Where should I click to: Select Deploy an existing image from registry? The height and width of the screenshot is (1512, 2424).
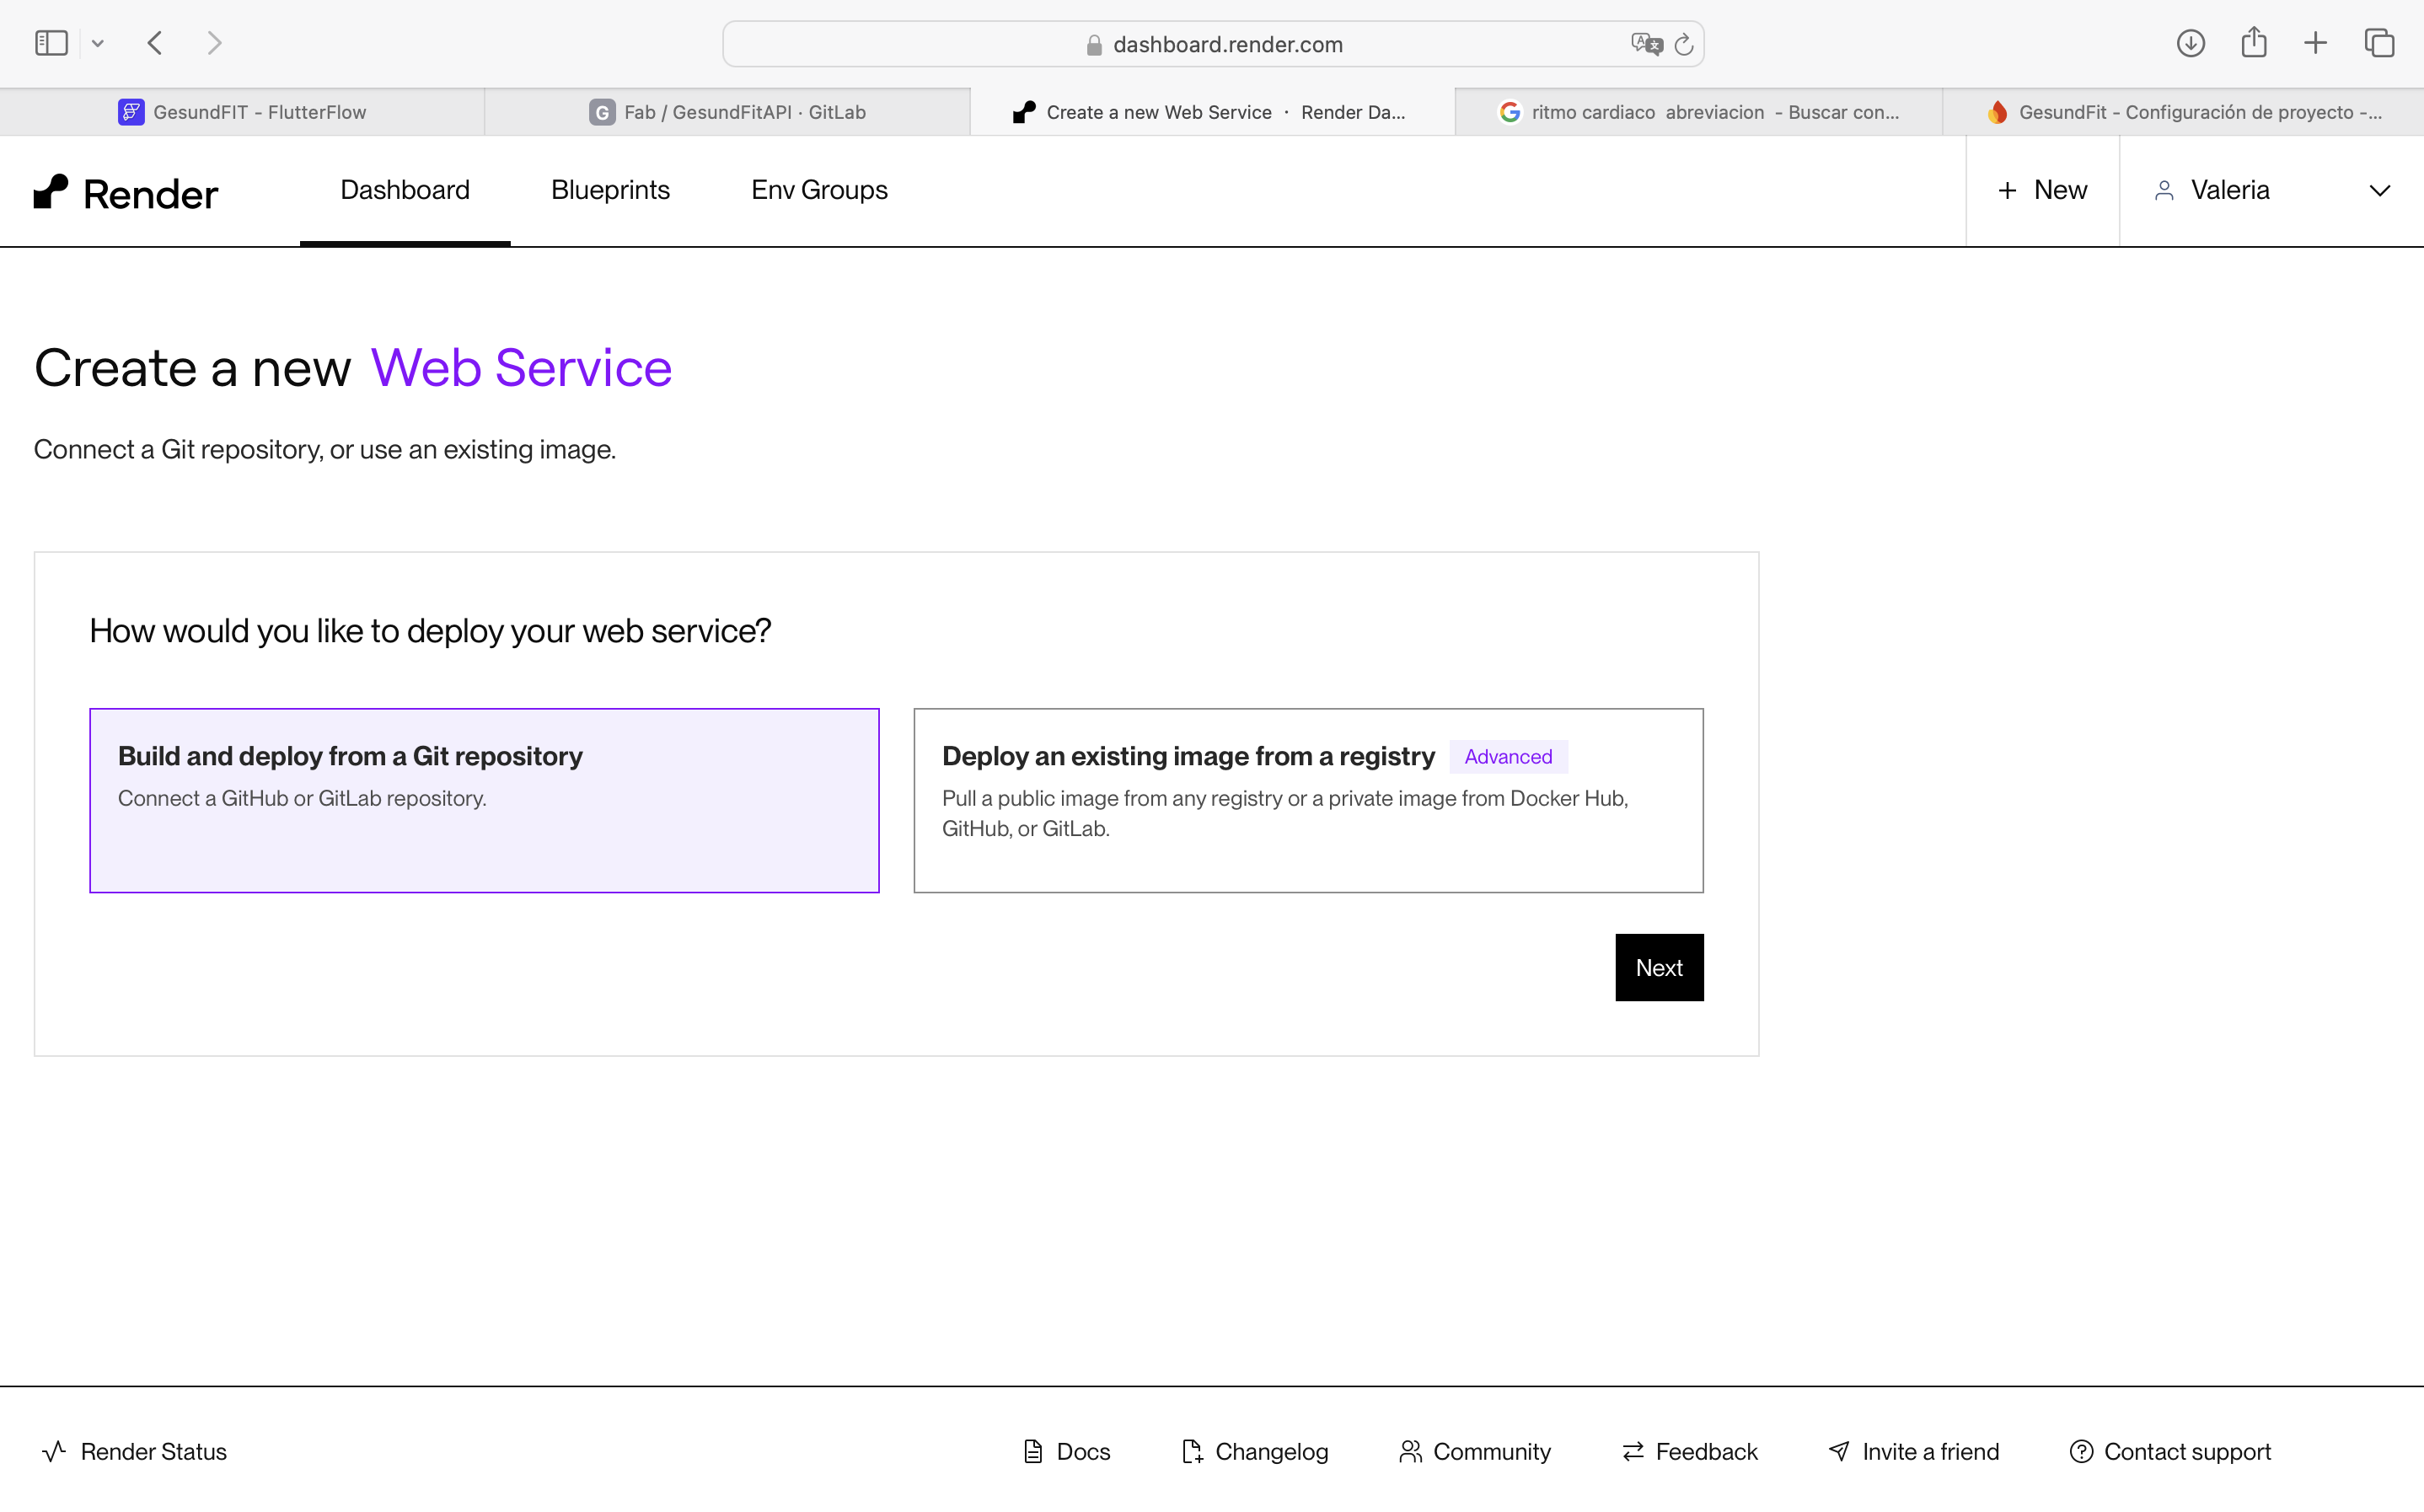(x=1308, y=800)
